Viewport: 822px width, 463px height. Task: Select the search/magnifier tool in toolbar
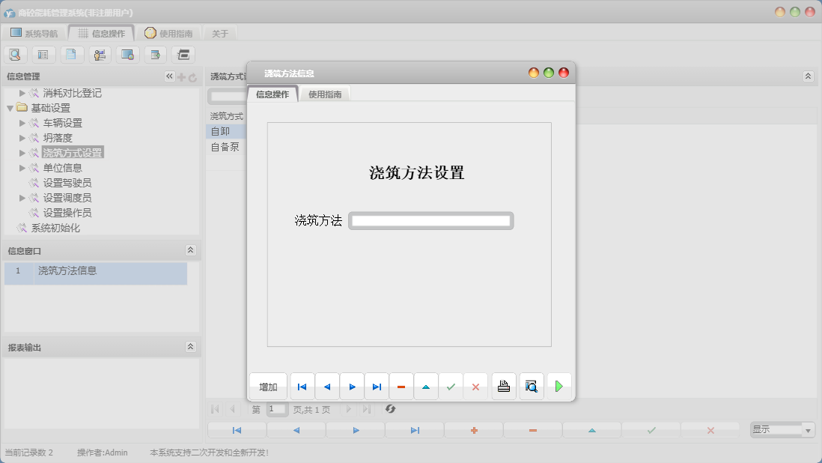(15, 54)
